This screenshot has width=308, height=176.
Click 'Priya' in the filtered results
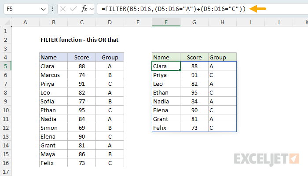click(x=166, y=75)
